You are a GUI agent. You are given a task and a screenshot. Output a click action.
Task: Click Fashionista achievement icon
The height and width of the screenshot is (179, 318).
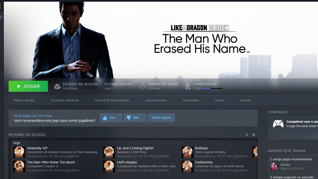coord(187,166)
